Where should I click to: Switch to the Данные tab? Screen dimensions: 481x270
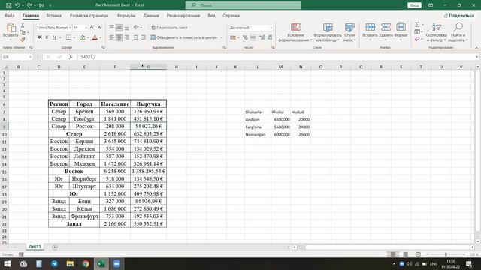(151, 15)
